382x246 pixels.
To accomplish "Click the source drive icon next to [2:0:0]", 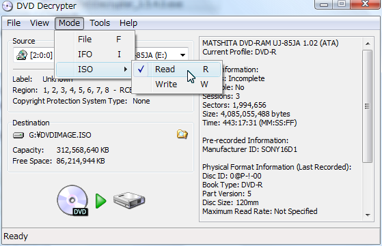I will point(22,55).
